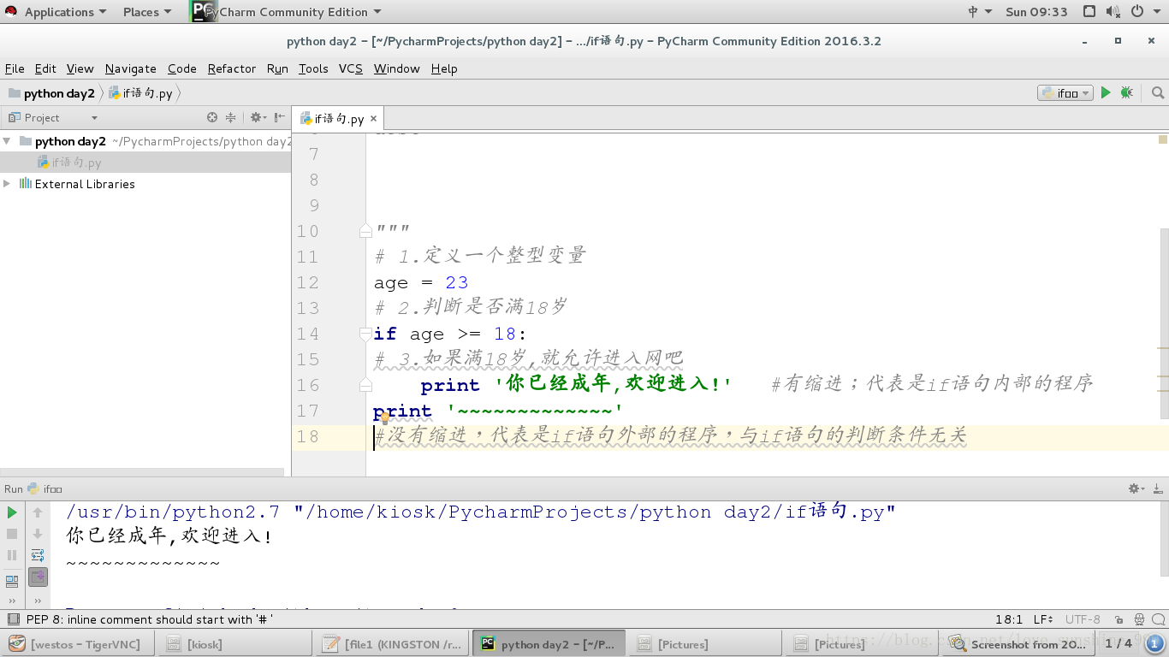Hide the Run tool window

1158,488
